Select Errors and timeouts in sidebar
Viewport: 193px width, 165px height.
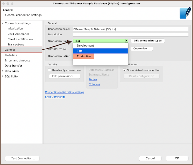[x=17, y=60]
